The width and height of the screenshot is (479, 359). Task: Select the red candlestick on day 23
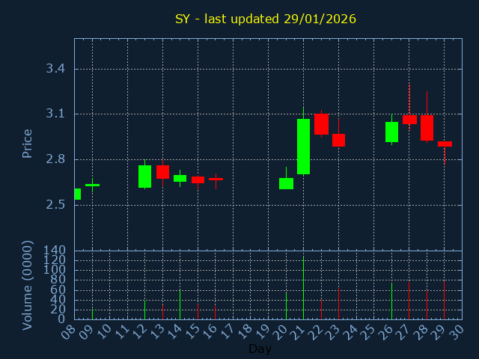pos(338,140)
